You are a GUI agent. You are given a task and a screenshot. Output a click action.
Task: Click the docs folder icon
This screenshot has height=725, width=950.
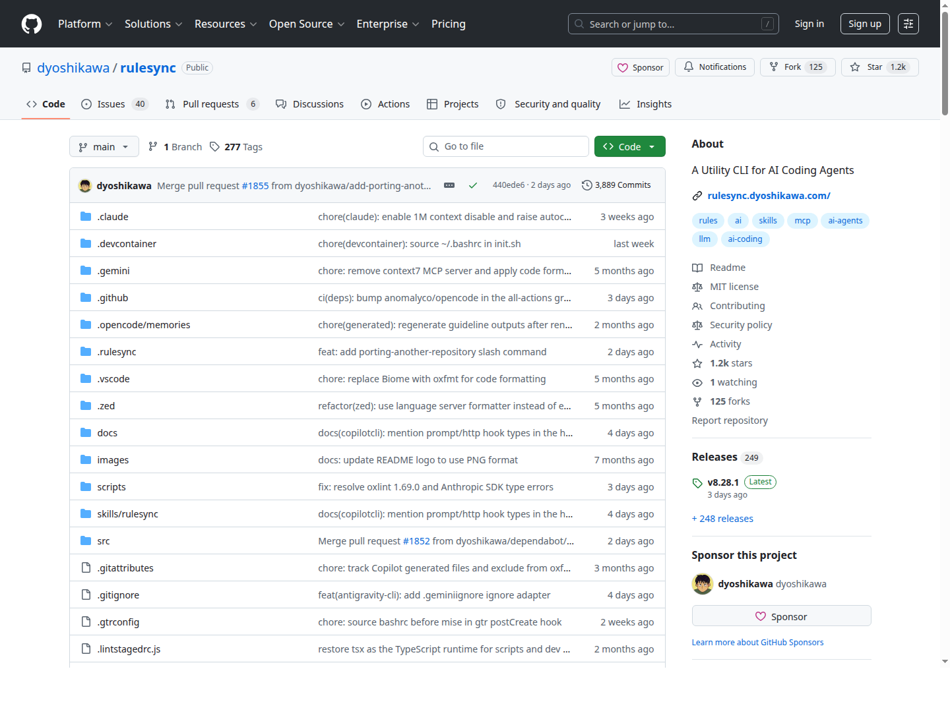86,432
